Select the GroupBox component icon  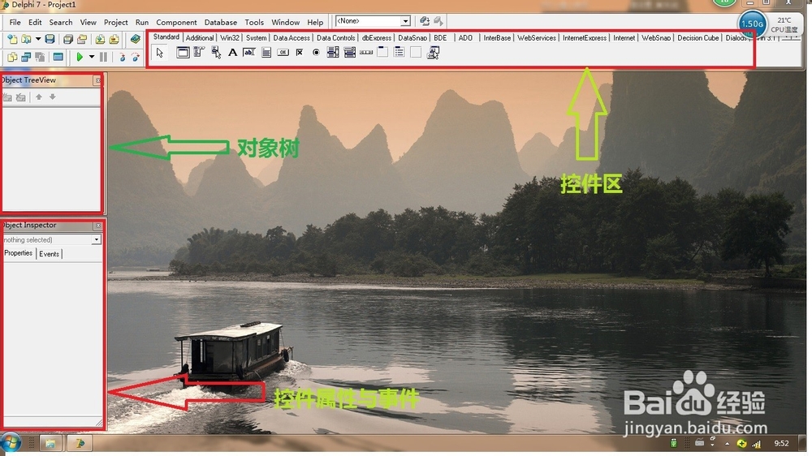click(x=382, y=52)
